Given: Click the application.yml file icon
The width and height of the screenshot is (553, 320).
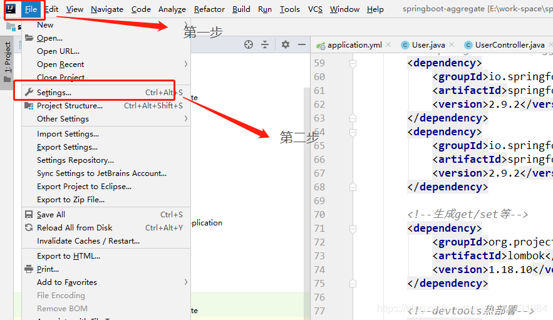Looking at the screenshot, I should (x=321, y=45).
